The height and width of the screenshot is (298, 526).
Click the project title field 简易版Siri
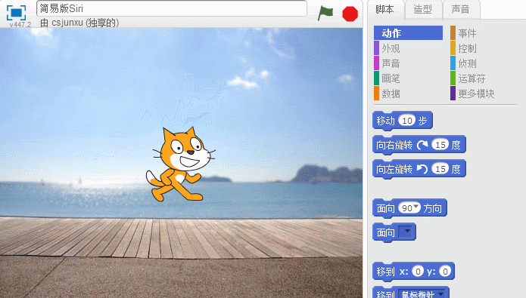pyautogui.click(x=171, y=8)
